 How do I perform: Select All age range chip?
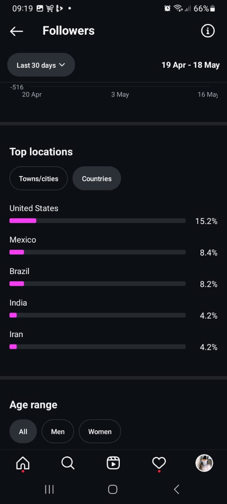[x=23, y=432]
